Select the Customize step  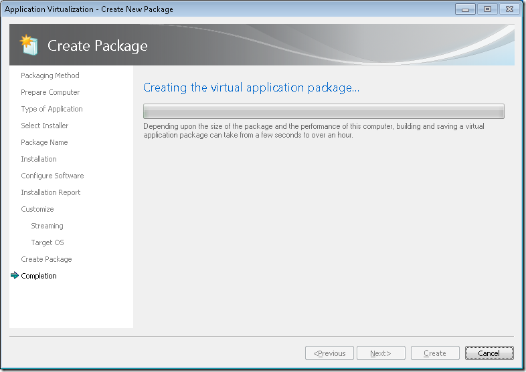tap(37, 209)
